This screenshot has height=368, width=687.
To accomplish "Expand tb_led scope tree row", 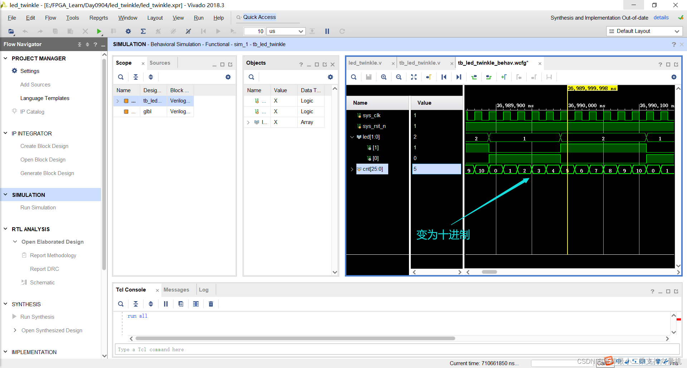I will click(x=118, y=101).
